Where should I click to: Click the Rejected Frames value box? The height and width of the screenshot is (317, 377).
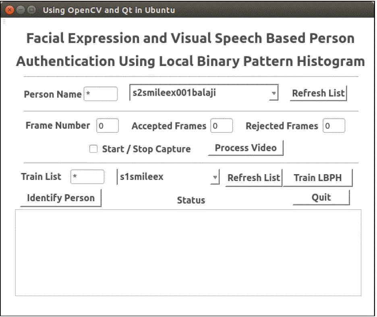click(x=334, y=126)
